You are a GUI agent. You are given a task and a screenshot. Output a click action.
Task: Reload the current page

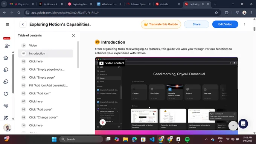[19, 12]
